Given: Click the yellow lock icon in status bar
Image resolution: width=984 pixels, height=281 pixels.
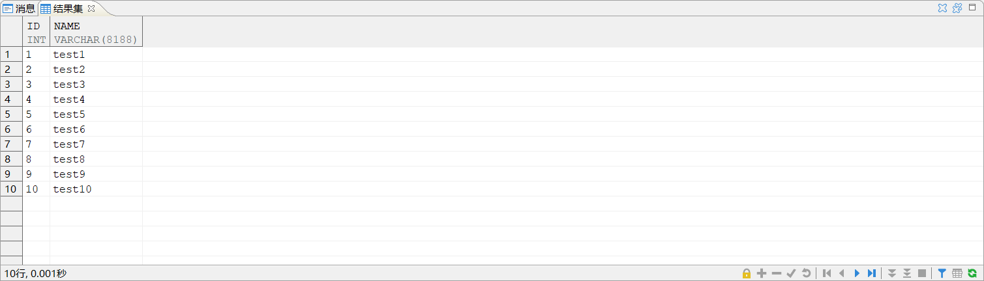Looking at the screenshot, I should click(x=747, y=273).
